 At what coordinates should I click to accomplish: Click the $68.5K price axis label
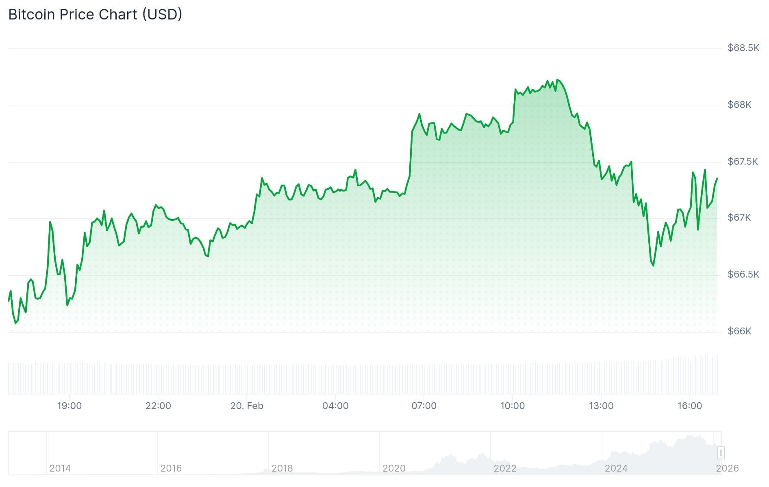pyautogui.click(x=743, y=48)
